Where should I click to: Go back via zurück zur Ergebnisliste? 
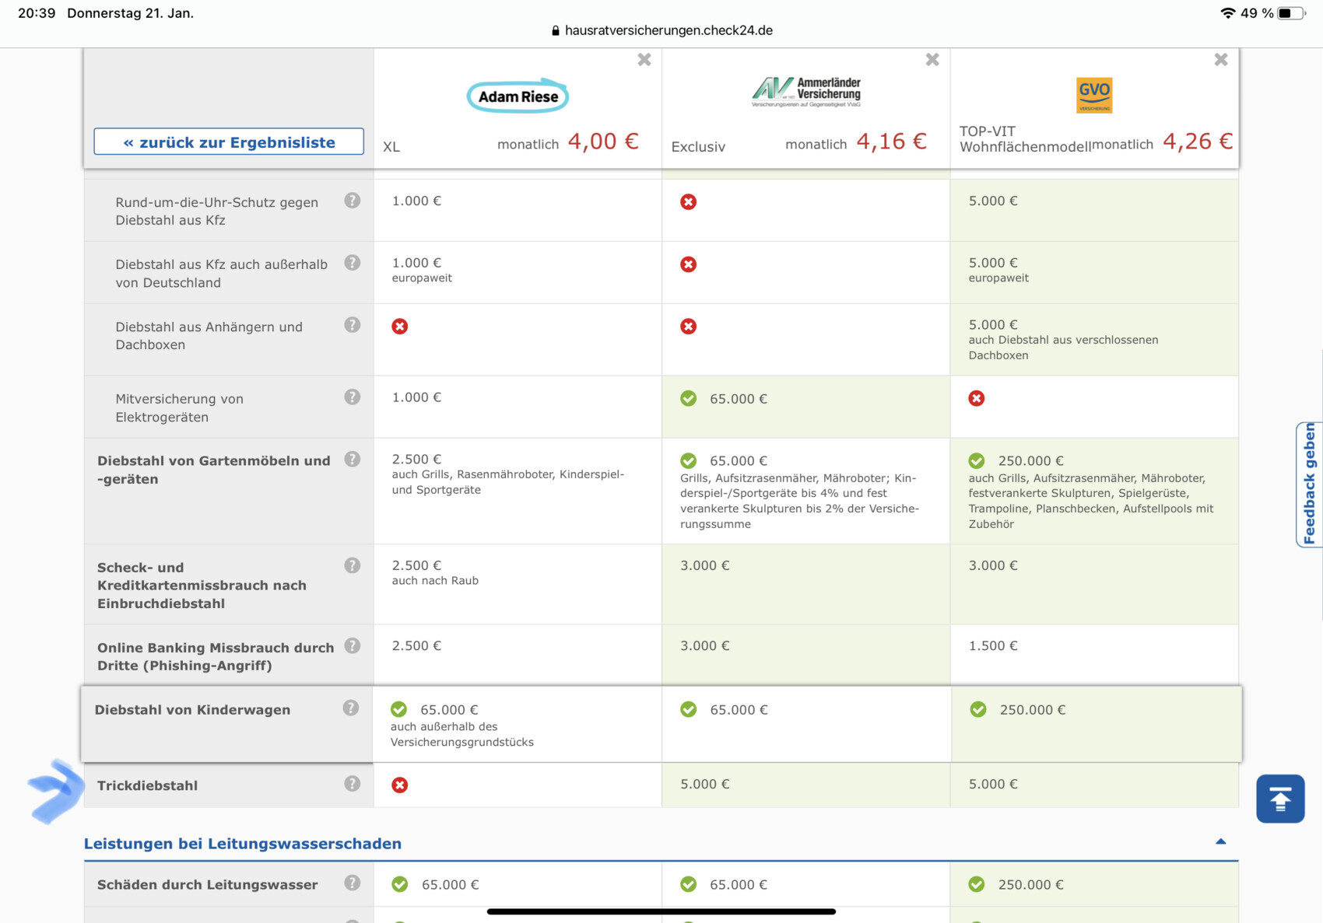(x=229, y=142)
